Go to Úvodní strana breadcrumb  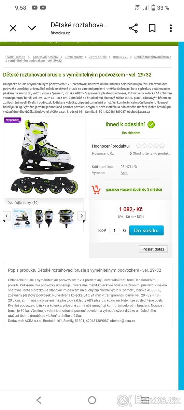(x=15, y=57)
